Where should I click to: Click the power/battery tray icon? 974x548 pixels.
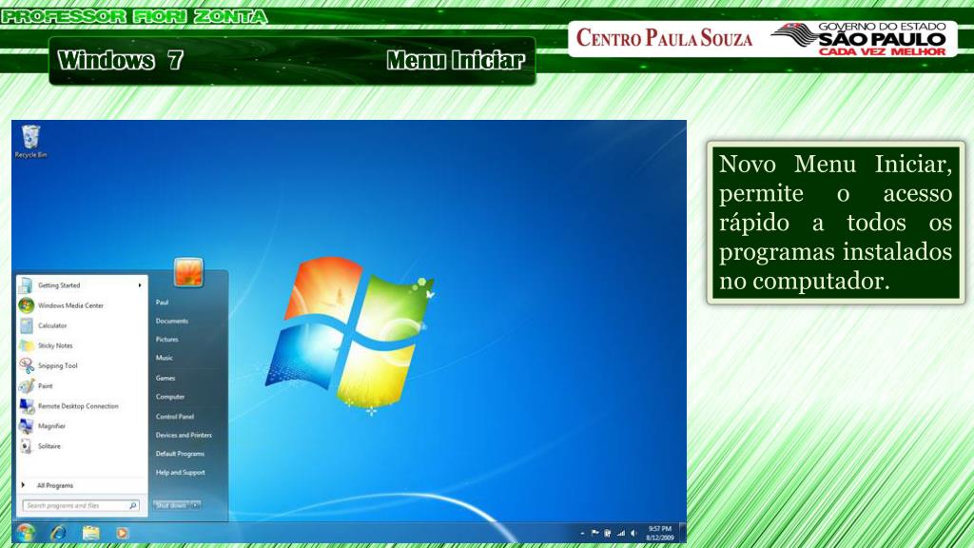607,533
